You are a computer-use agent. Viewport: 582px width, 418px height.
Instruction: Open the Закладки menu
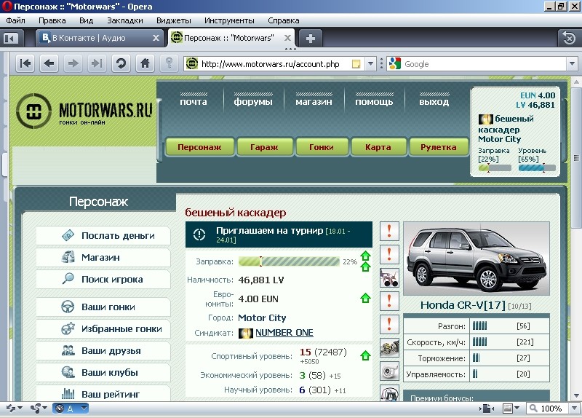coord(124,20)
